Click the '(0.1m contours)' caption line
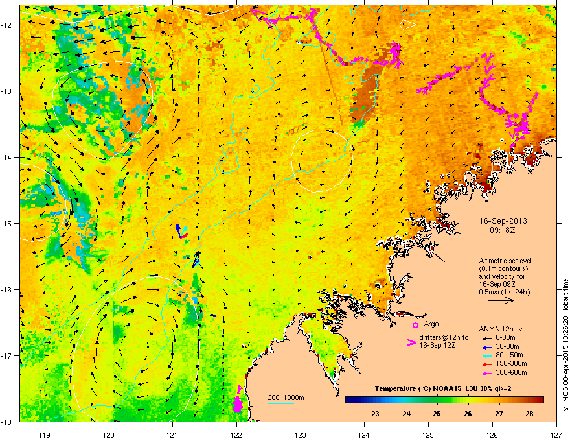Viewport: 570px width, 441px height. point(503,269)
